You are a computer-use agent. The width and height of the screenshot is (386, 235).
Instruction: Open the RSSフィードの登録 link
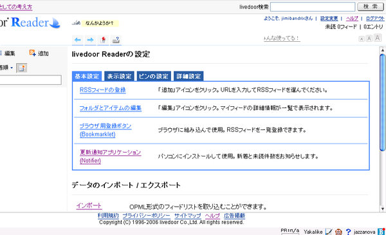coord(103,90)
